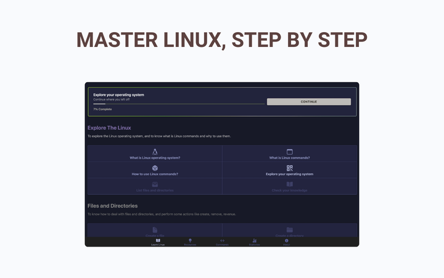Click the Continue where you left off subtitle

point(112,99)
